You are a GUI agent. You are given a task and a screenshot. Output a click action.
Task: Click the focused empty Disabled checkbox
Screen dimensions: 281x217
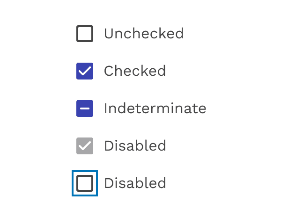[85, 183]
